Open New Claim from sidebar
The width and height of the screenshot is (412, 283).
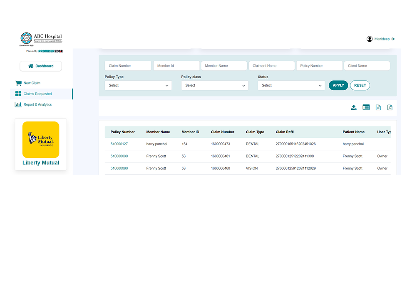tap(32, 83)
